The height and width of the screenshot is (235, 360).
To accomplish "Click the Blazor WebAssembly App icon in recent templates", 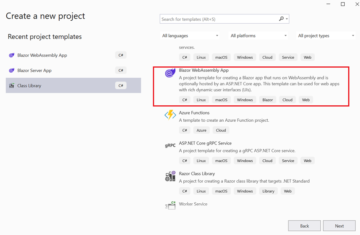I will pos(11,55).
